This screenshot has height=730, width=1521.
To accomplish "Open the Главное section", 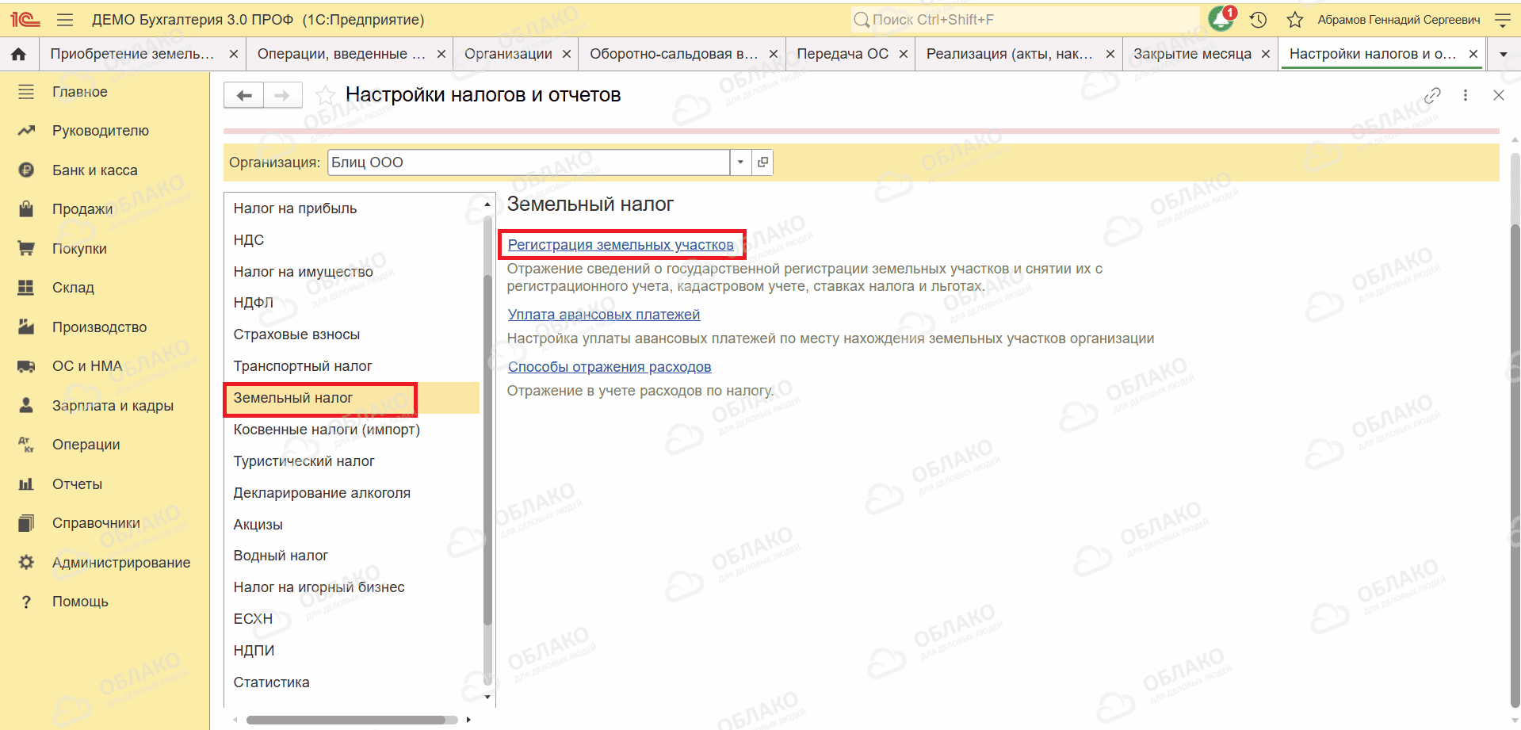I will click(80, 92).
